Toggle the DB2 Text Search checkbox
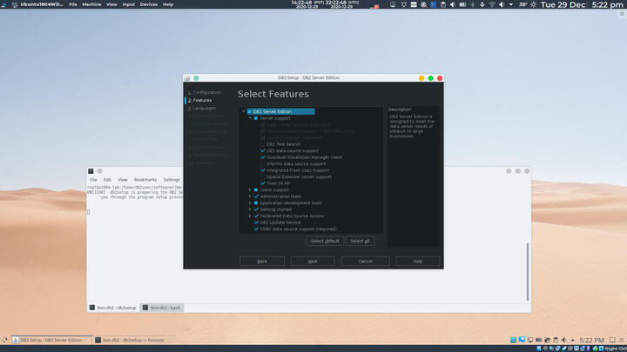The height and width of the screenshot is (352, 627). 263,144
